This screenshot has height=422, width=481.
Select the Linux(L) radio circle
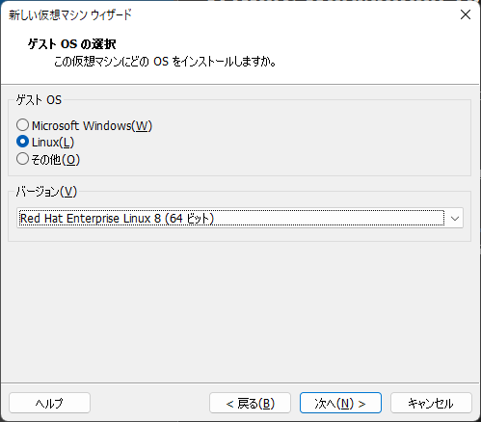coord(22,142)
